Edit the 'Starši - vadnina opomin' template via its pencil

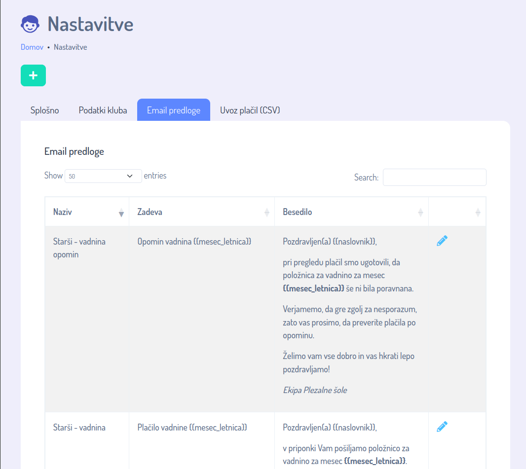(442, 241)
